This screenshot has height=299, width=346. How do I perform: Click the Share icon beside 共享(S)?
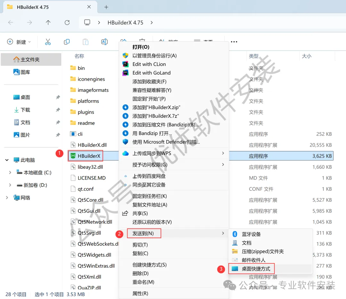coord(125,213)
